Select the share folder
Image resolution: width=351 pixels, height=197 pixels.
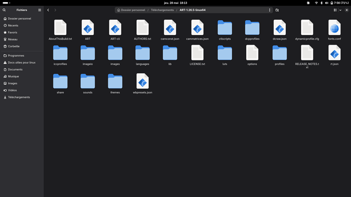pos(60,84)
